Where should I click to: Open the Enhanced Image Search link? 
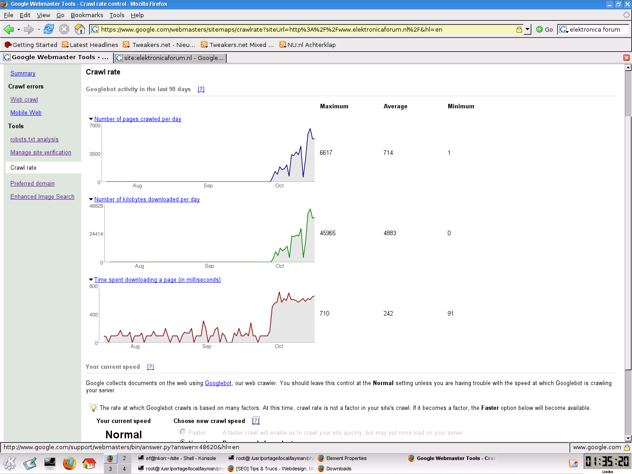[42, 197]
